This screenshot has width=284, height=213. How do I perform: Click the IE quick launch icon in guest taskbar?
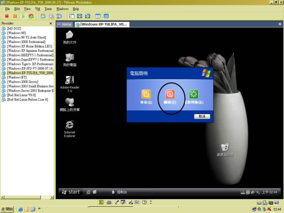tap(88, 192)
